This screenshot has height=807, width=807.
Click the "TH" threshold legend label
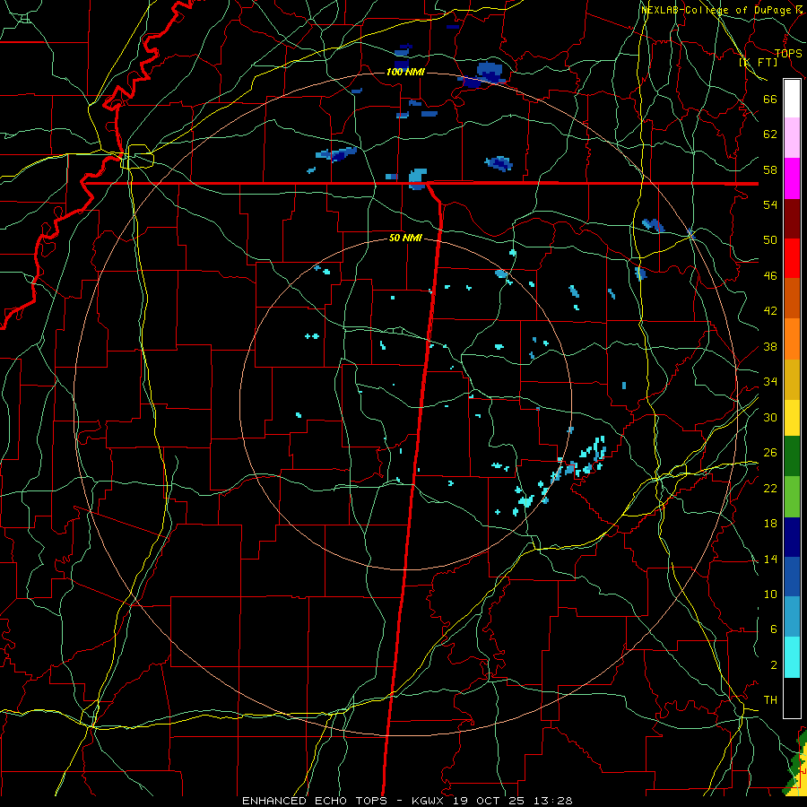pos(770,700)
